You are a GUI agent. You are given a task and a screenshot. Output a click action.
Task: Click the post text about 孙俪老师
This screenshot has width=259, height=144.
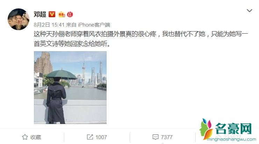coord(141,39)
